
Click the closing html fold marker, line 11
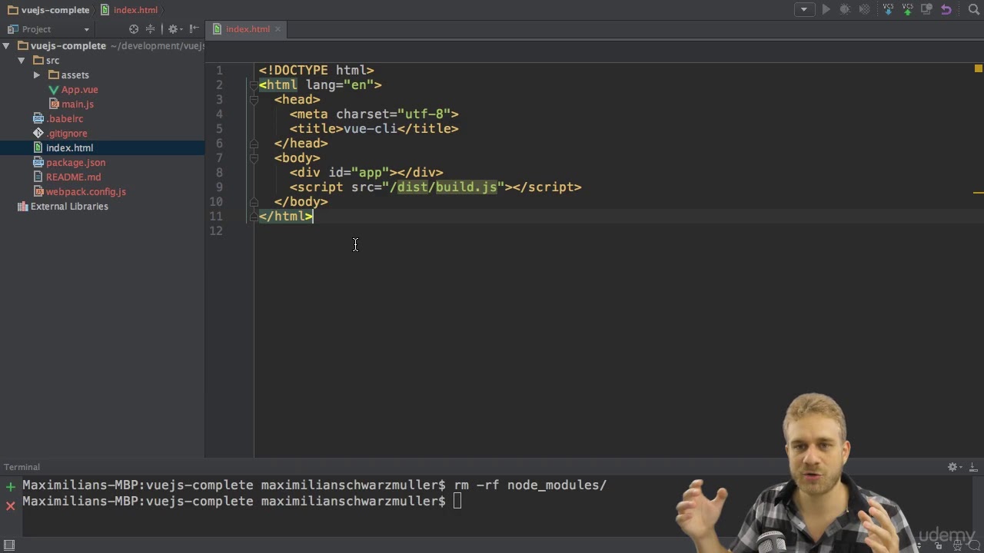(x=253, y=217)
